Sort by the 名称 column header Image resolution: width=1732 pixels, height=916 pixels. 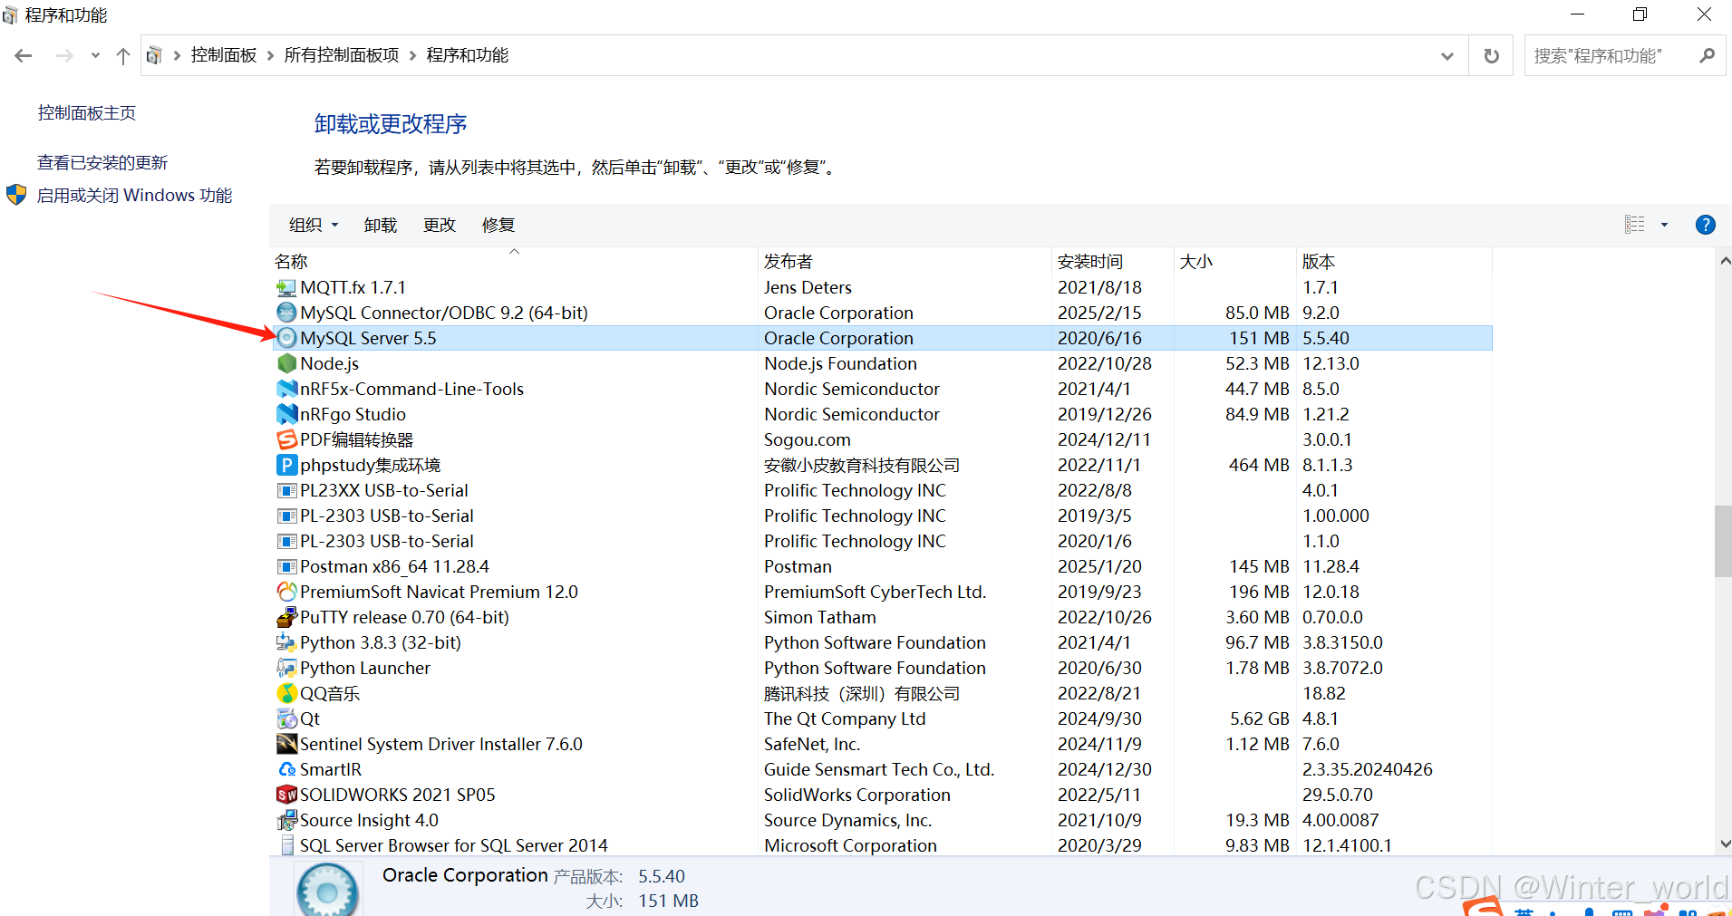coord(514,262)
